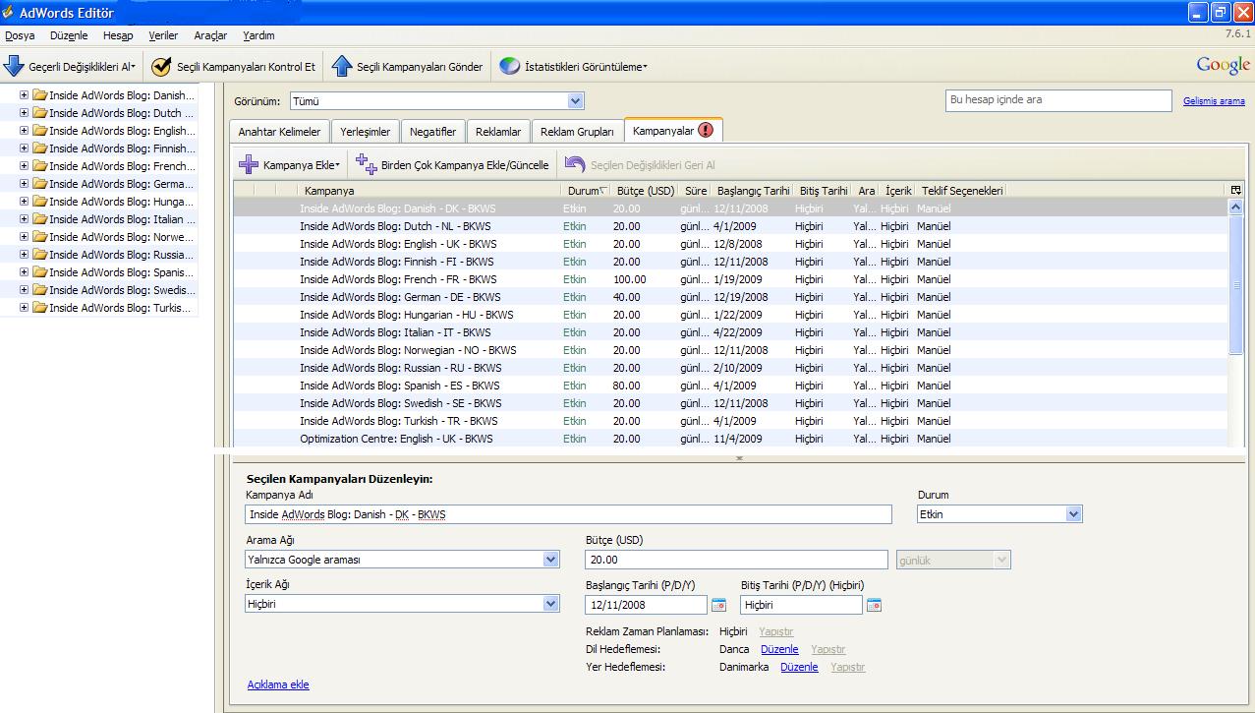Expand the Inside AdWords Blog: Danish tree node
Viewport: 1255px width, 713px height.
(x=25, y=95)
